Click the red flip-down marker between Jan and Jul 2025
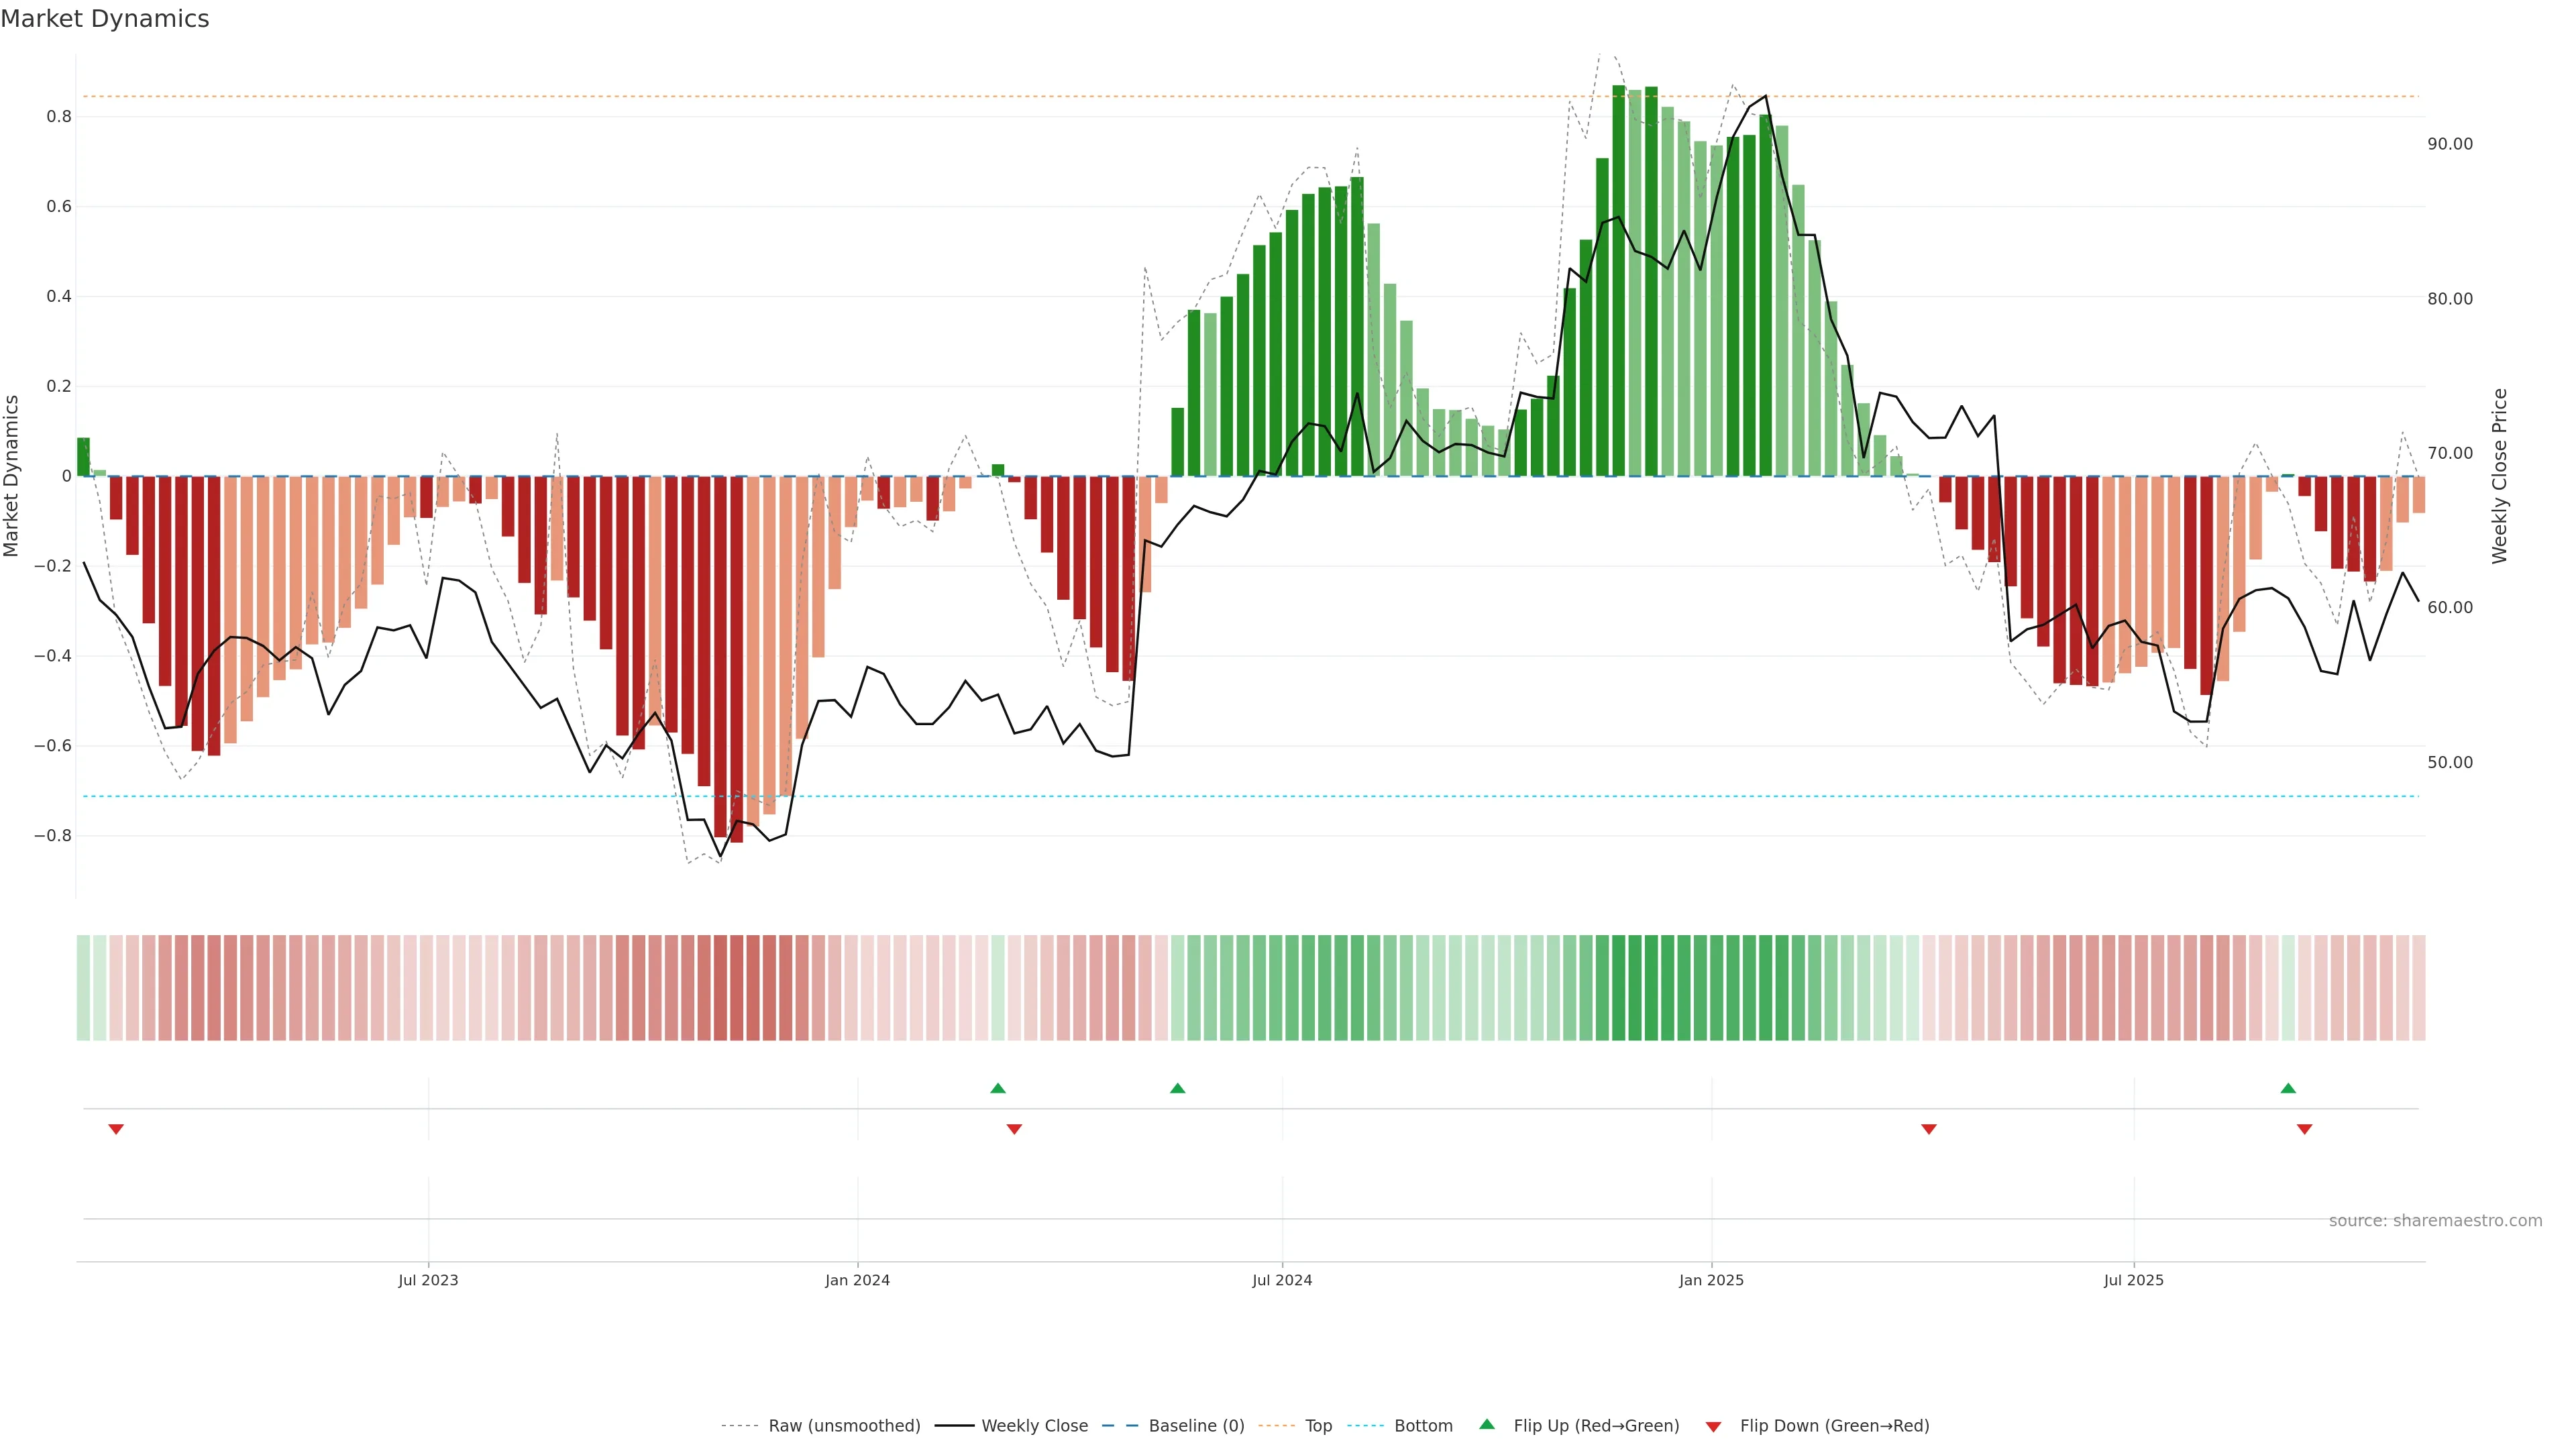 tap(1929, 1129)
